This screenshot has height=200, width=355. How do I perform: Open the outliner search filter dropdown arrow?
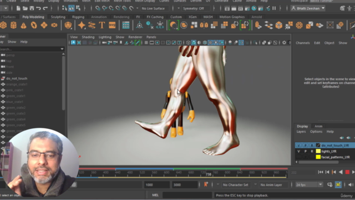pyautogui.click(x=62, y=49)
